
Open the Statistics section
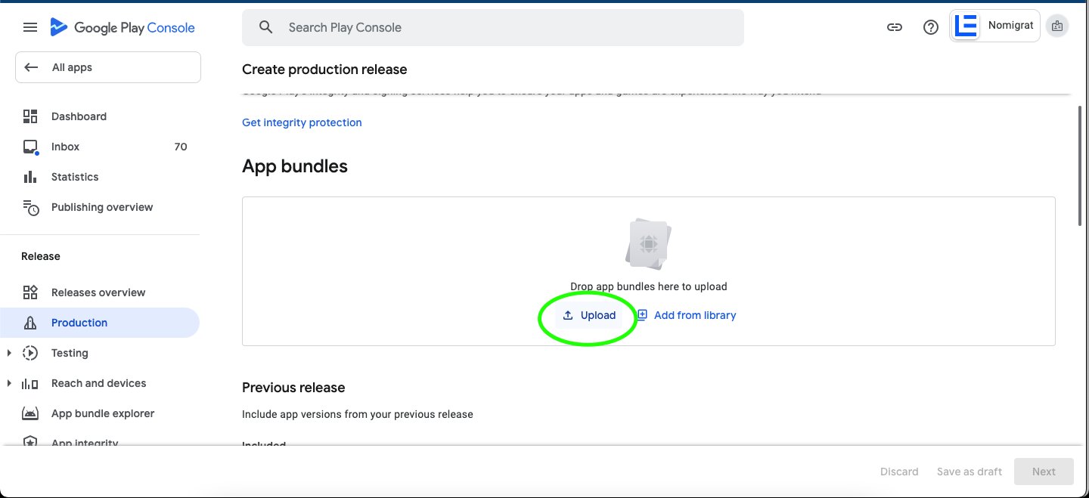pos(74,176)
